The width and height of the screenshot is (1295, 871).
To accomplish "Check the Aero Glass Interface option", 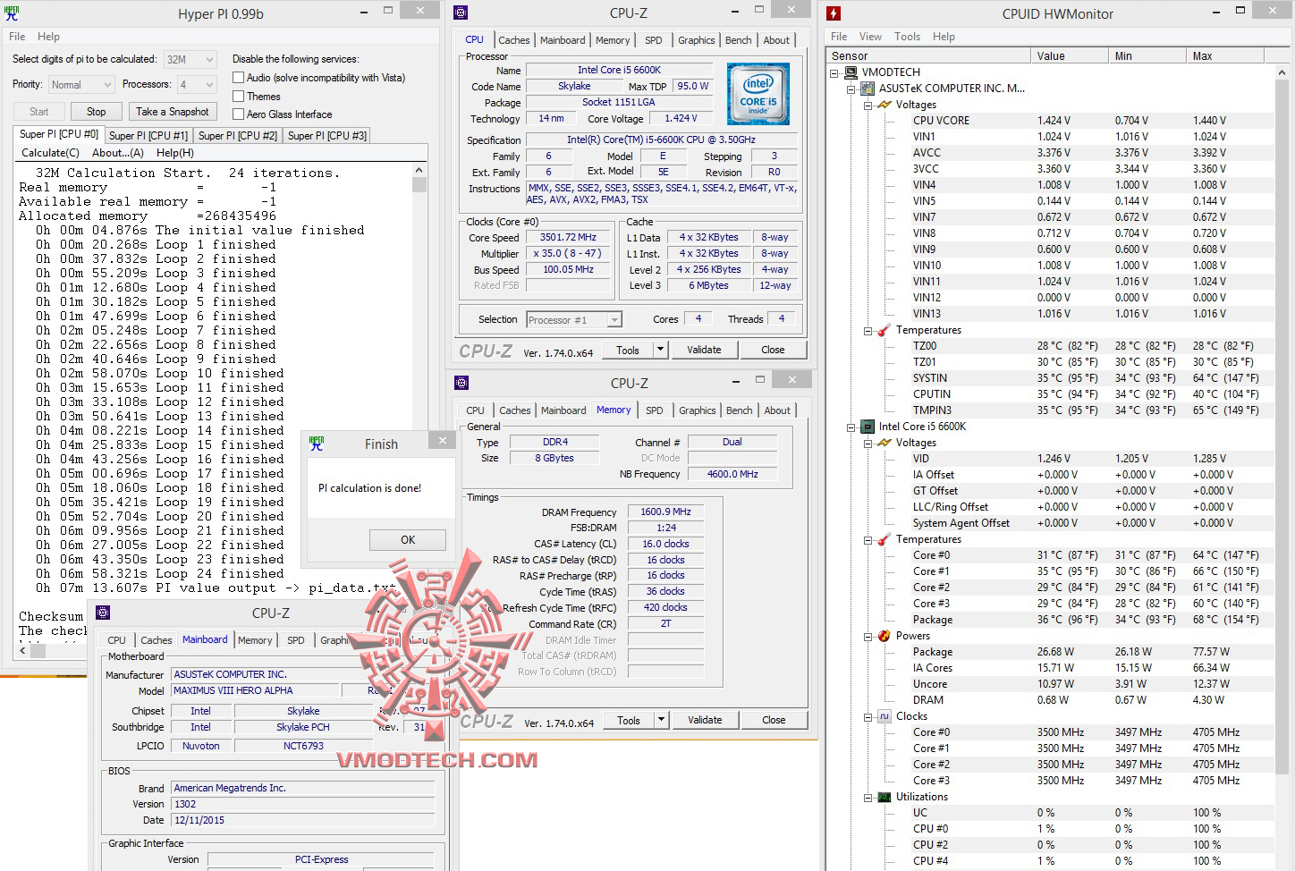I will coord(239,114).
